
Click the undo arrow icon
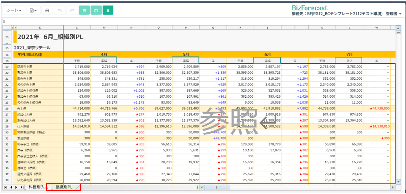tap(59, 10)
